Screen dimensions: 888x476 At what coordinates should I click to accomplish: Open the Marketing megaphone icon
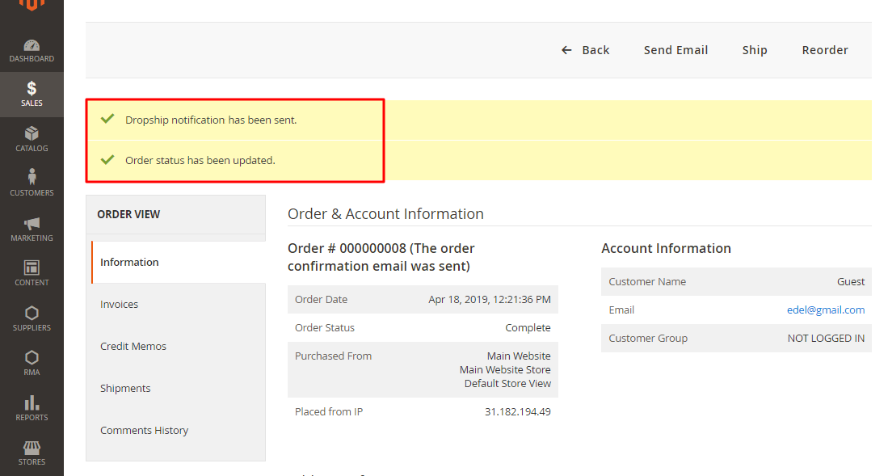tap(32, 224)
